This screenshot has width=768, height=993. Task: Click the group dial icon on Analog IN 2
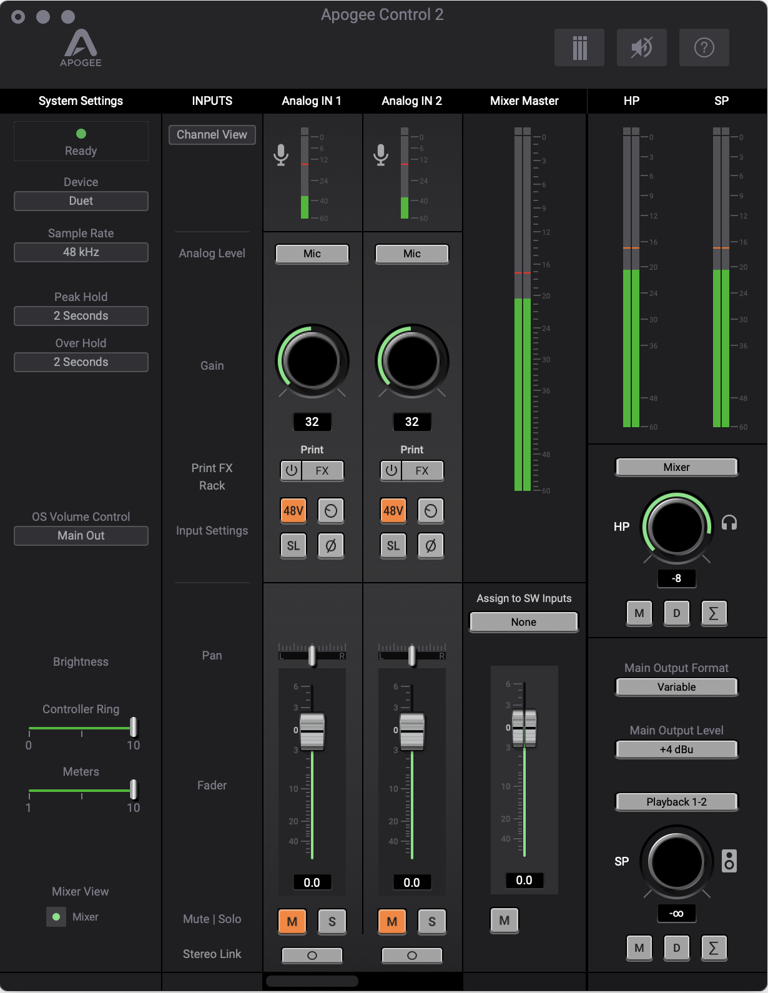[x=431, y=511]
